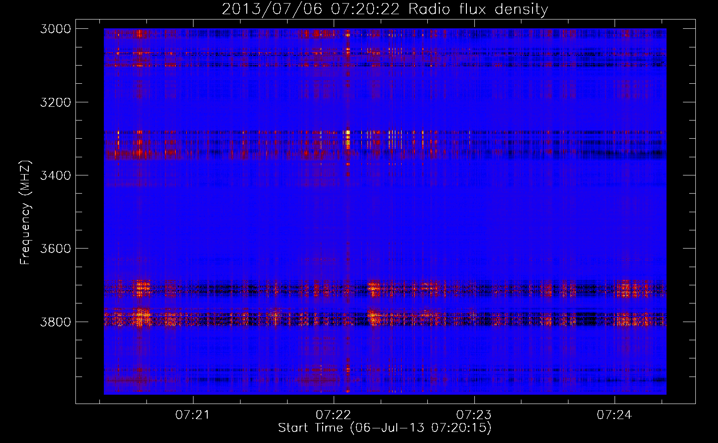Select the 3600 frequency axis label
This screenshot has width=718, height=443.
[55, 249]
